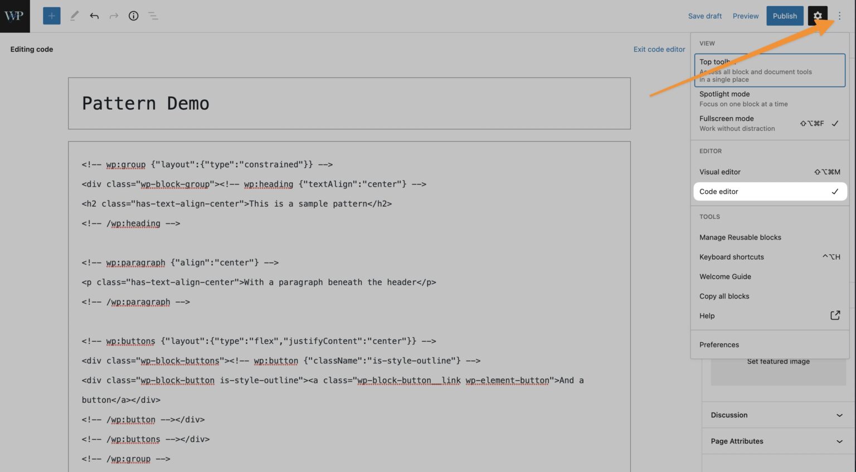Open the Options three-dot menu

pyautogui.click(x=840, y=16)
